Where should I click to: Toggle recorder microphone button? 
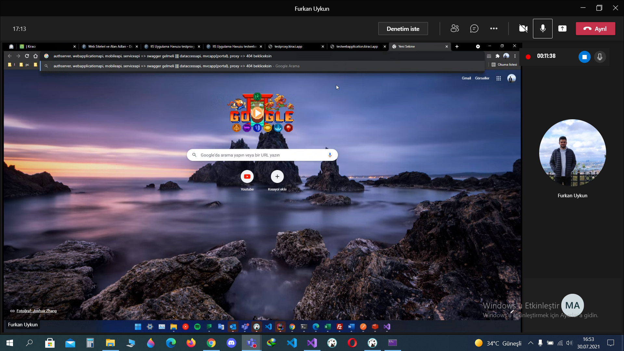click(600, 57)
